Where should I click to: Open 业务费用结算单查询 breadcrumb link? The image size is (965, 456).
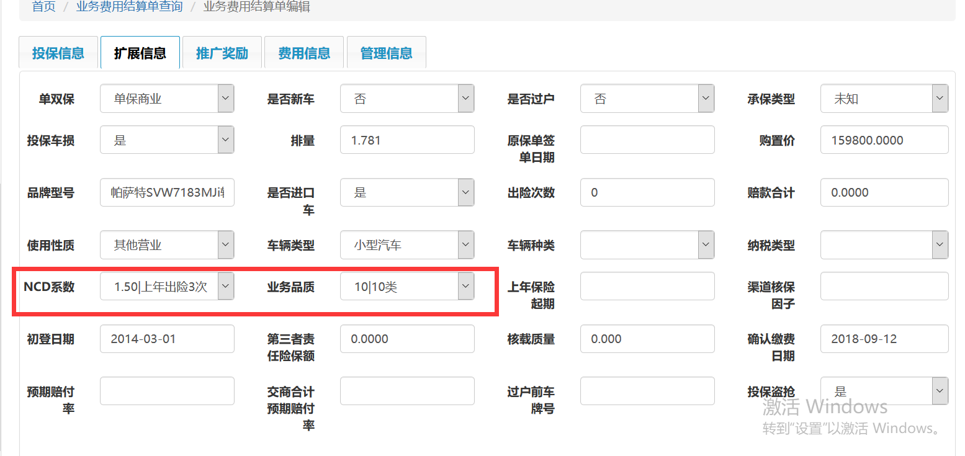point(130,7)
